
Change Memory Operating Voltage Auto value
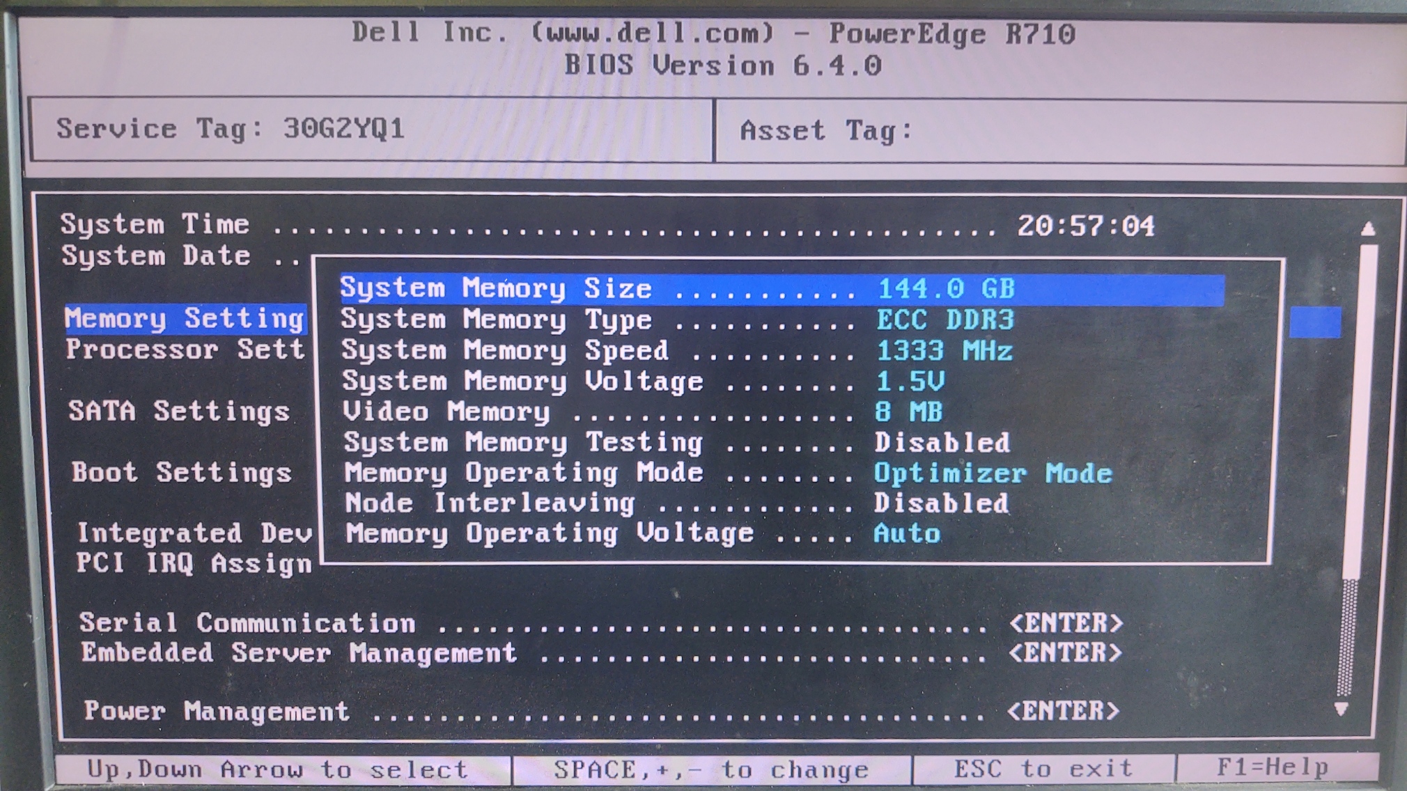coord(907,534)
